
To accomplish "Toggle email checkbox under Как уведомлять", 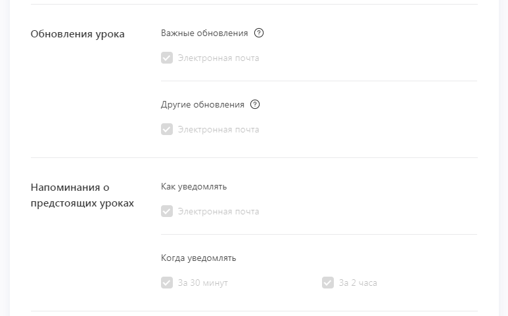I will click(167, 211).
